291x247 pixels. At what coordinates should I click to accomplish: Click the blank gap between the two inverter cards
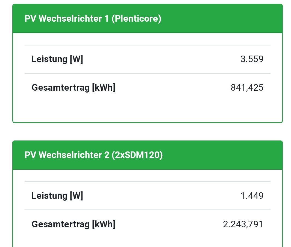point(148,131)
